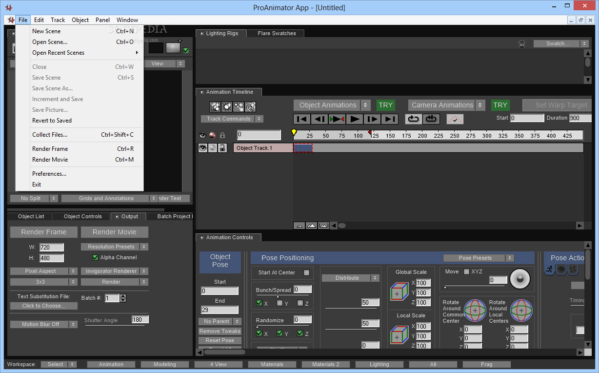This screenshot has height=373, width=599.
Task: Open the Invigorator Renderer dropdown
Action: pos(114,271)
